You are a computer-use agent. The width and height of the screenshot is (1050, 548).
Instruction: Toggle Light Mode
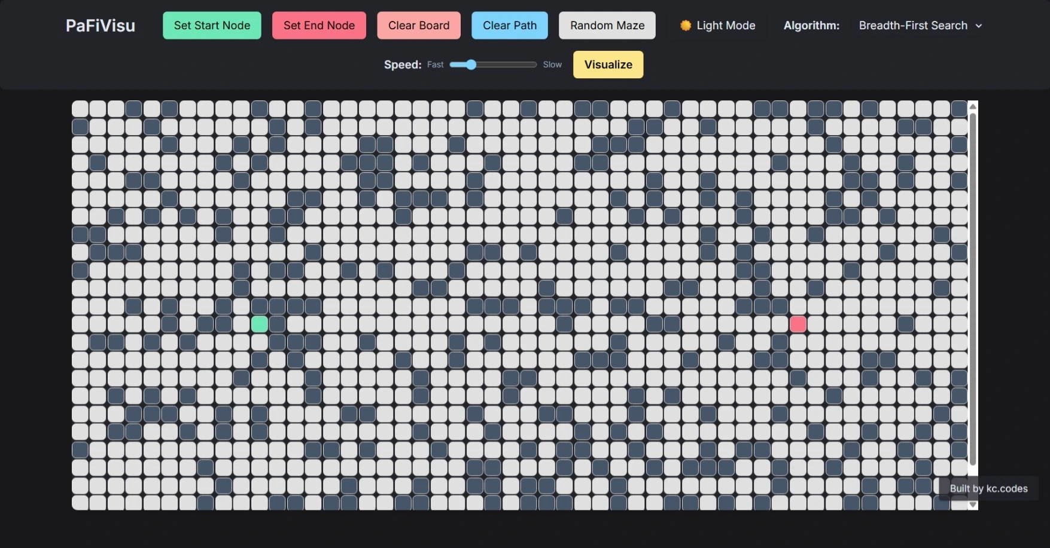[717, 26]
